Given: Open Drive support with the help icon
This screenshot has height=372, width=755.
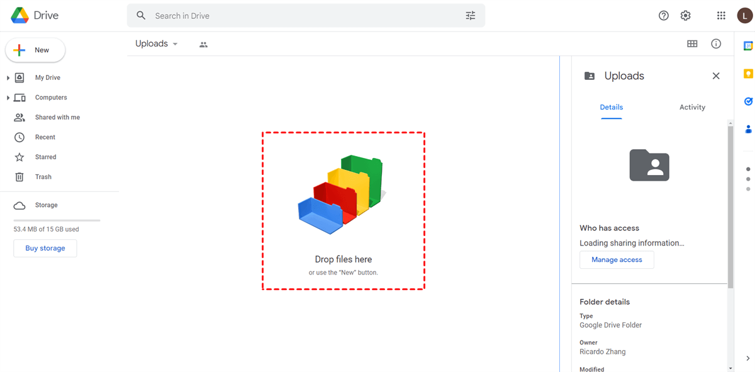Looking at the screenshot, I should coord(663,15).
